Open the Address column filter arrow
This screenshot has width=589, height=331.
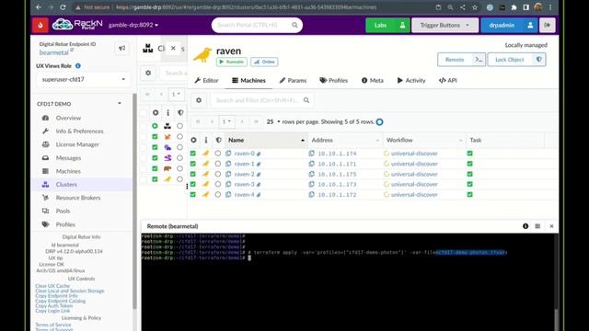[x=377, y=141]
